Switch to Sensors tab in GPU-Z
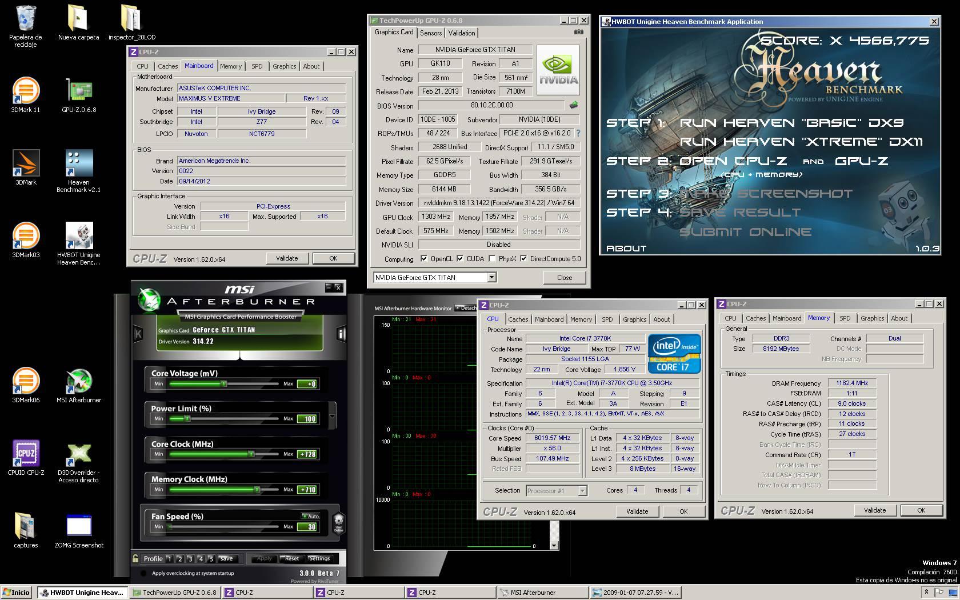Image resolution: width=960 pixels, height=600 pixels. [x=431, y=33]
